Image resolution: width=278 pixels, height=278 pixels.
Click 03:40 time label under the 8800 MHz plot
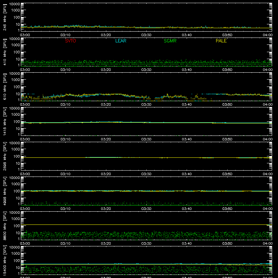tap(187, 244)
